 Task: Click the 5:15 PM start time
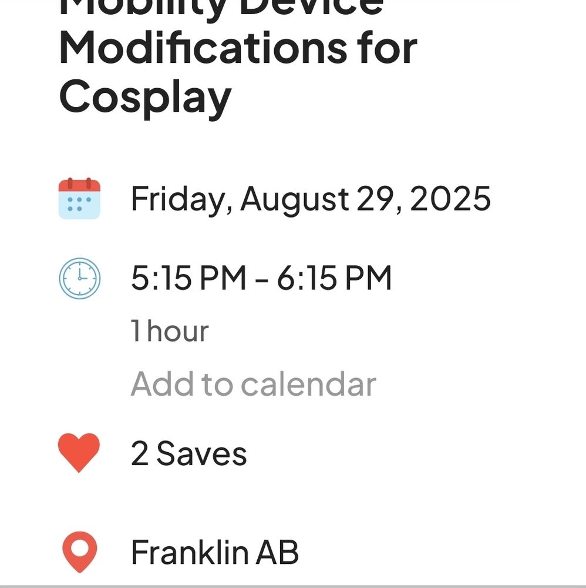[x=188, y=278]
